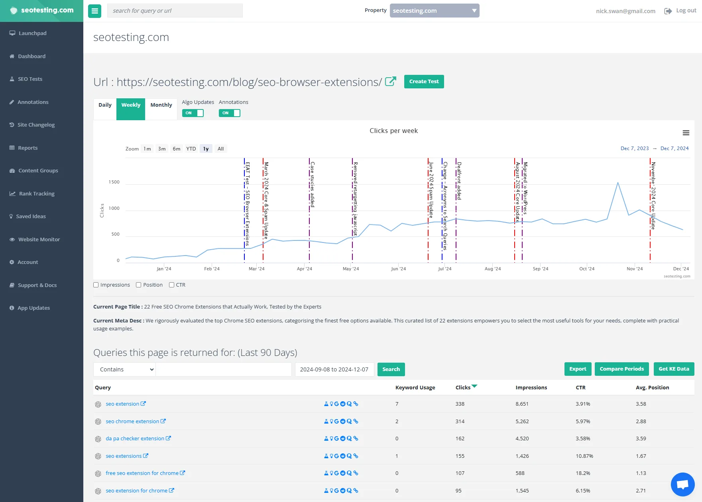702x502 pixels.
Task: Open the Property dropdown for seotesting.com
Action: pyautogui.click(x=434, y=11)
